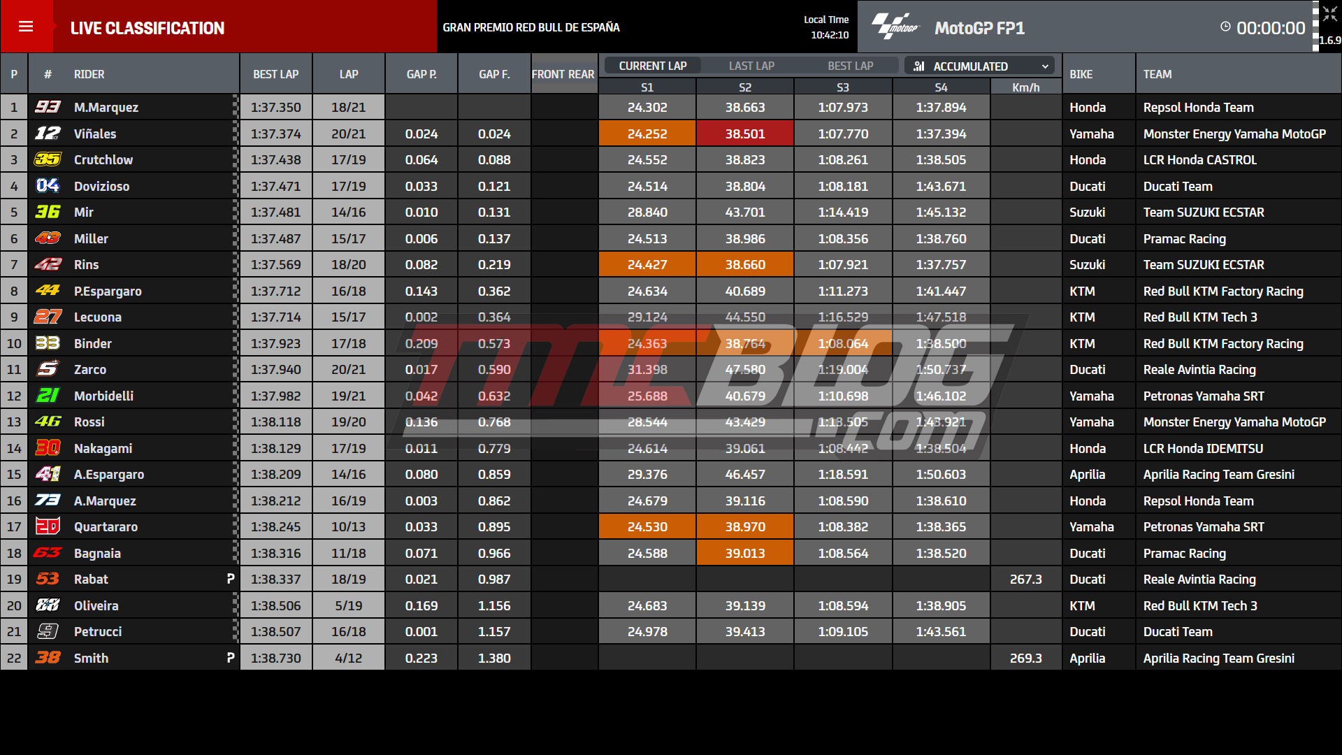The height and width of the screenshot is (755, 1342).
Task: Click rider number 20 badge
Action: click(x=48, y=526)
